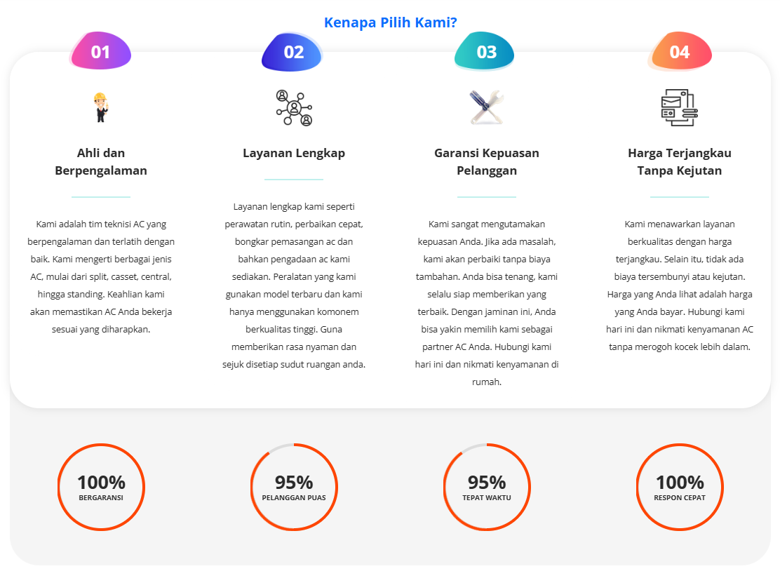Image resolution: width=780 pixels, height=571 pixels.
Task: Click the paragraph about tim teknisi AC
Action: 101,276
